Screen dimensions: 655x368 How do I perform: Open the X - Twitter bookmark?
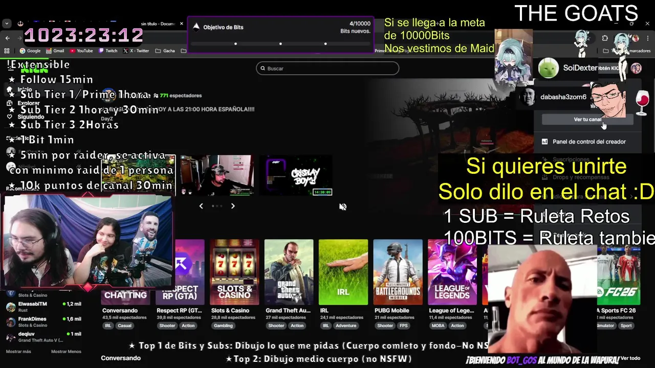136,51
